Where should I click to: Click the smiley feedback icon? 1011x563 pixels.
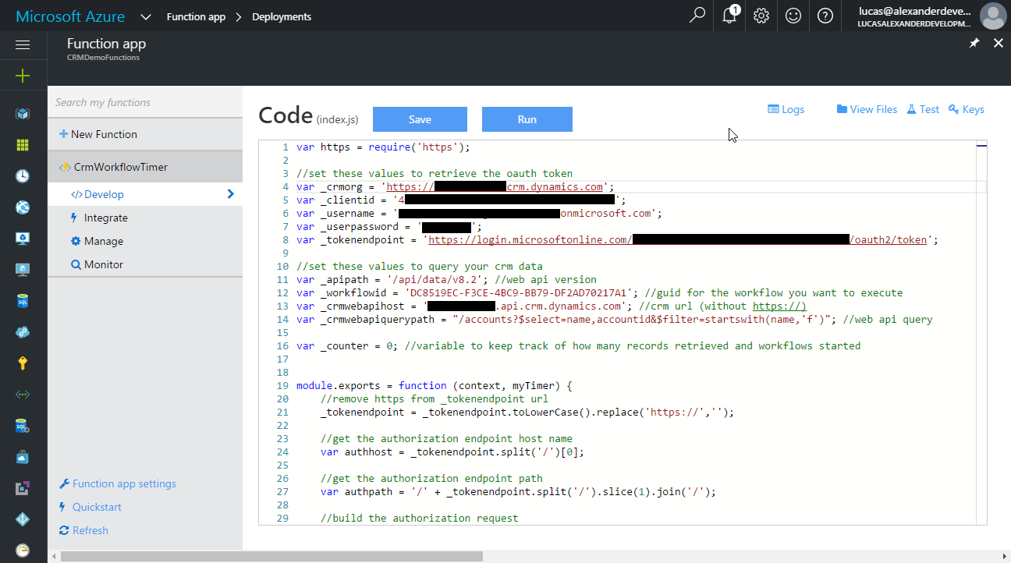click(x=793, y=16)
